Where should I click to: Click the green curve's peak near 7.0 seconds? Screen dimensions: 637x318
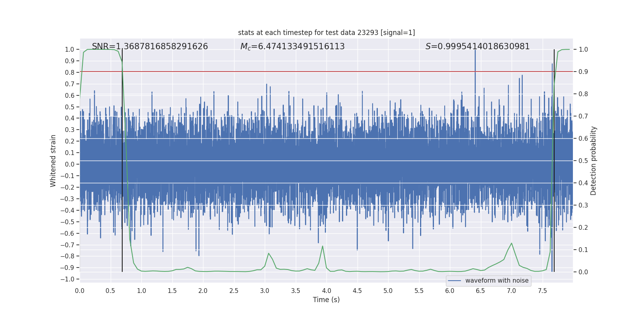click(x=511, y=243)
